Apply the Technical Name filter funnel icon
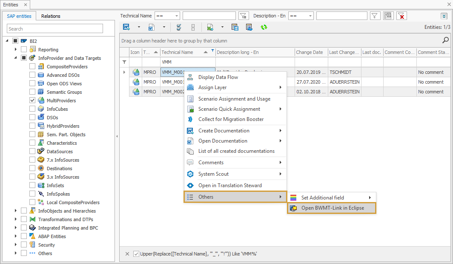This screenshot has width=453, height=264. (x=243, y=16)
